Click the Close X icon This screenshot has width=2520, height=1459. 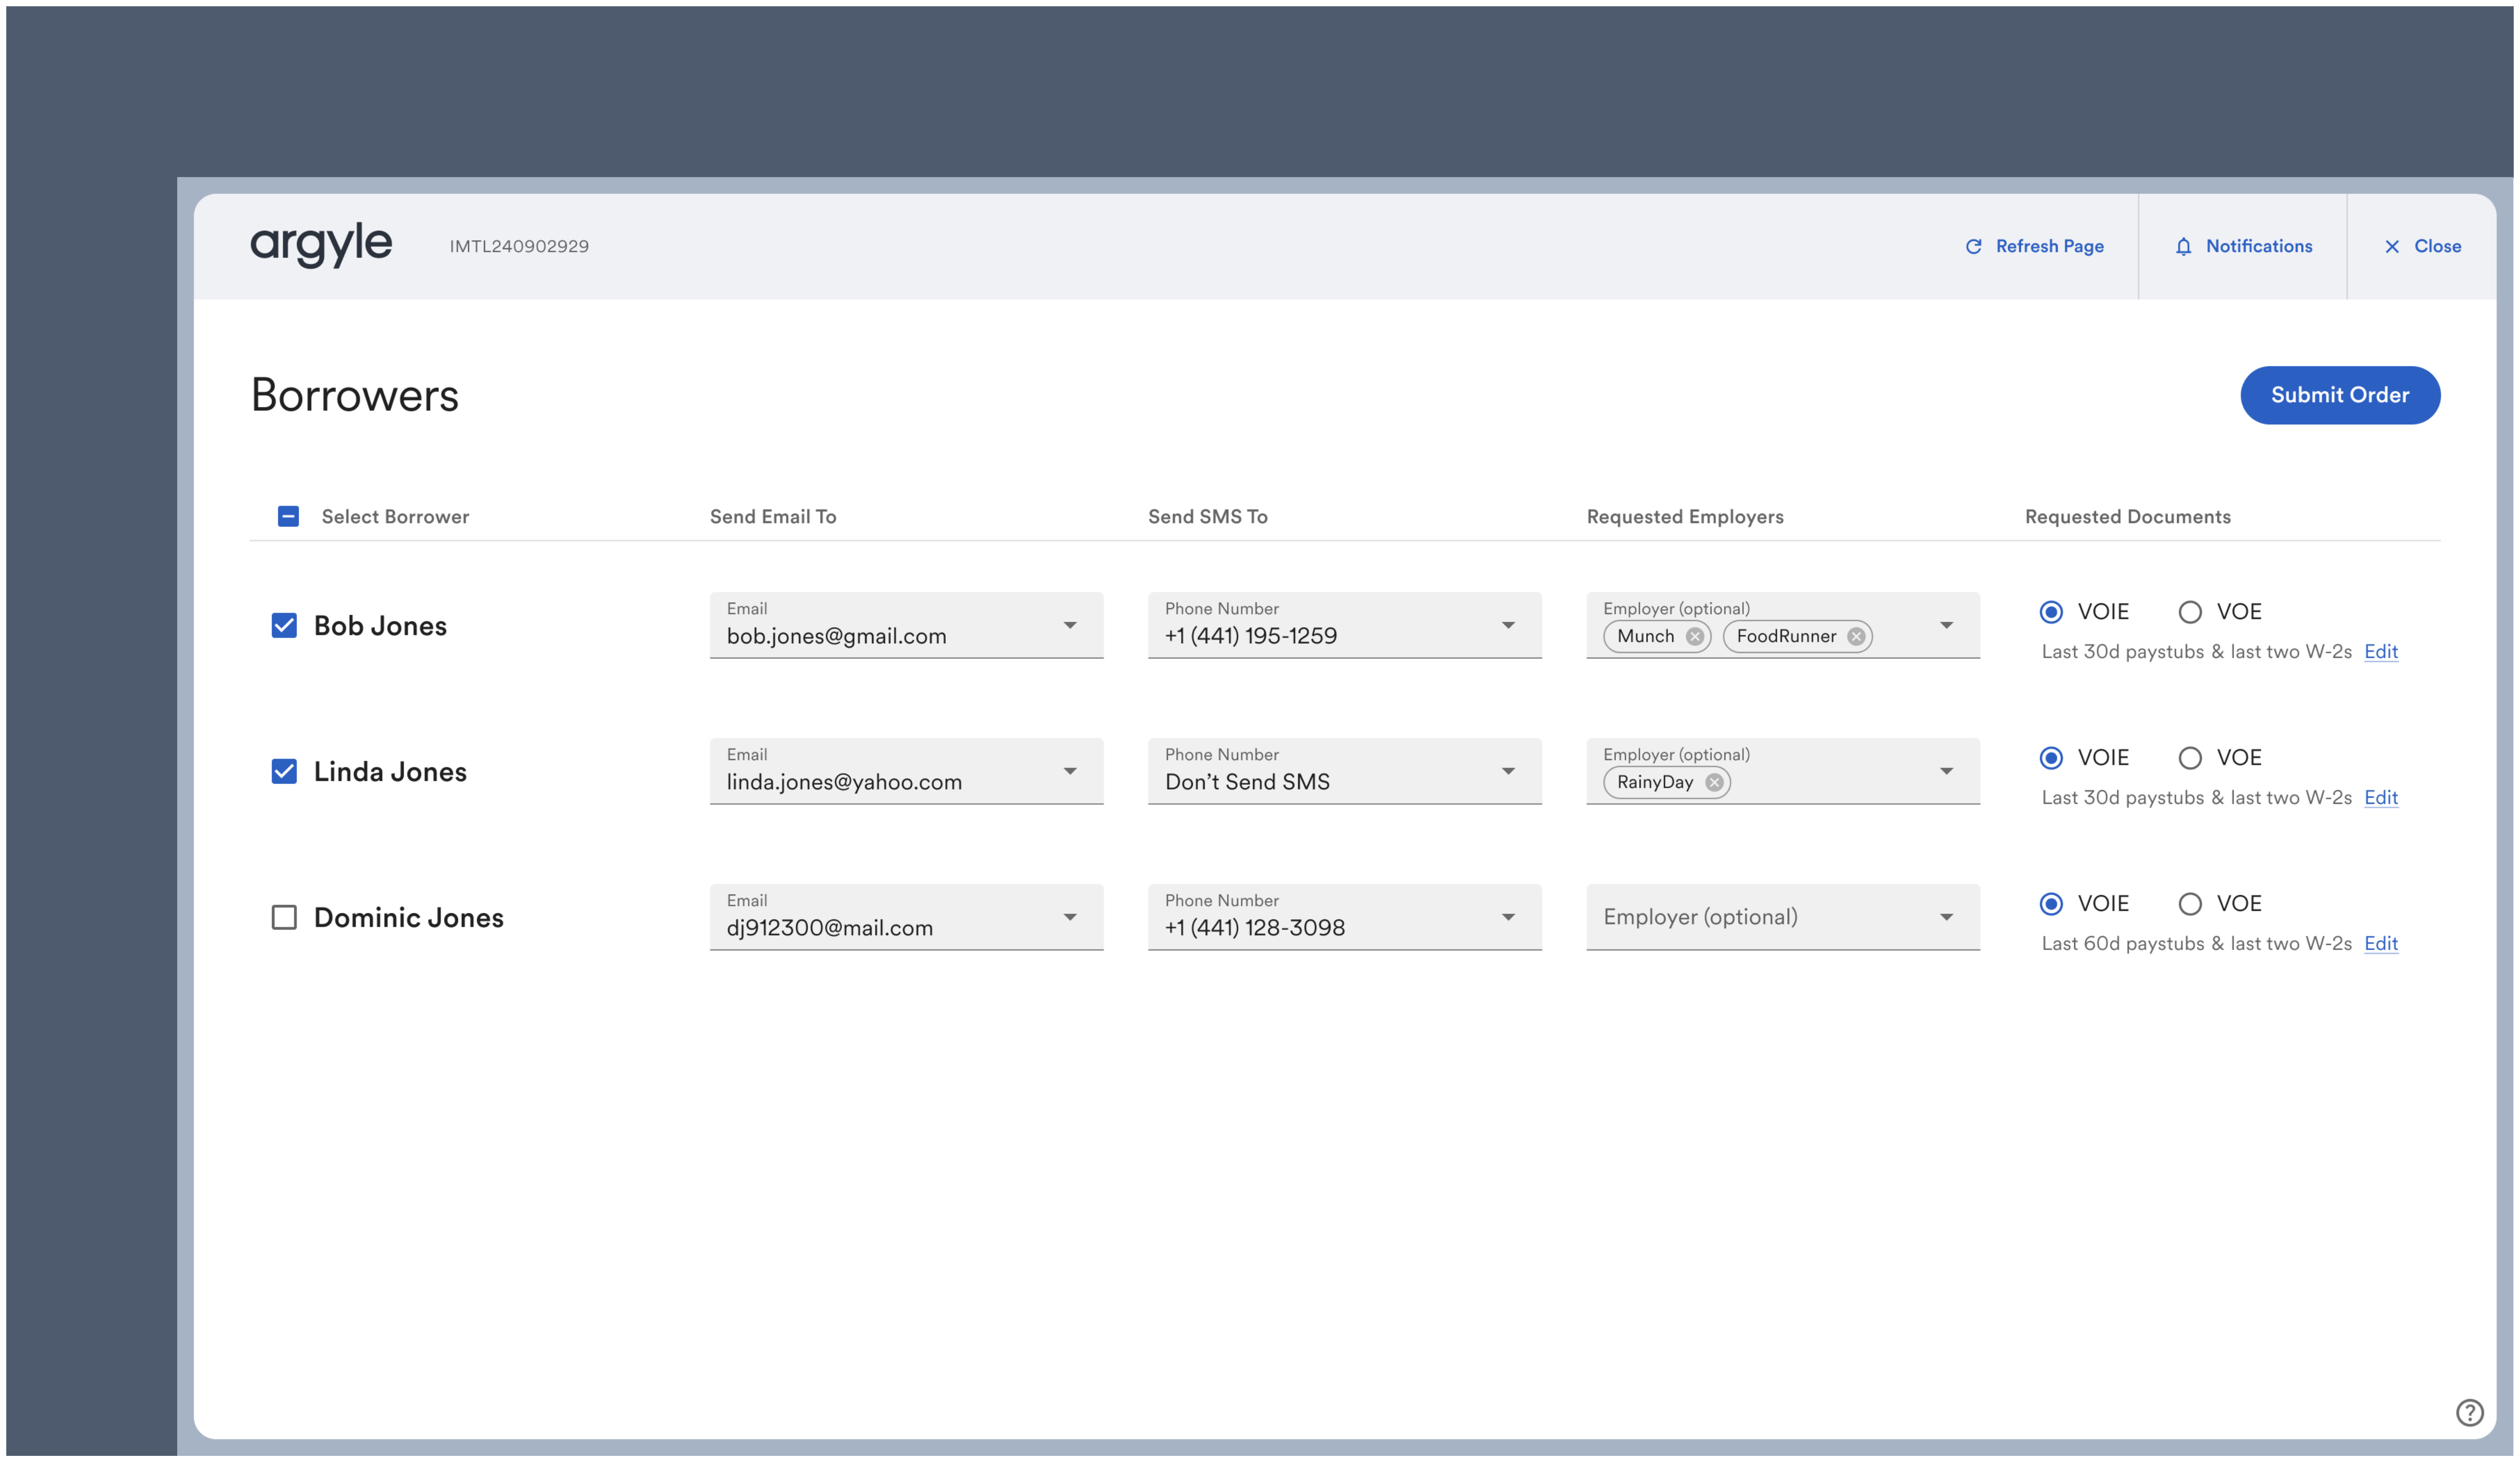pos(2392,246)
